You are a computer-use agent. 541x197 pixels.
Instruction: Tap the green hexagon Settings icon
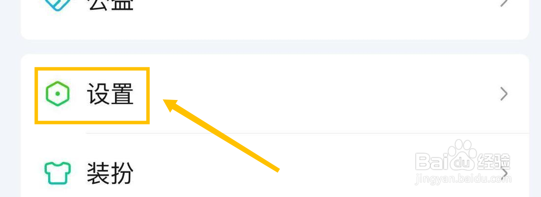click(58, 94)
